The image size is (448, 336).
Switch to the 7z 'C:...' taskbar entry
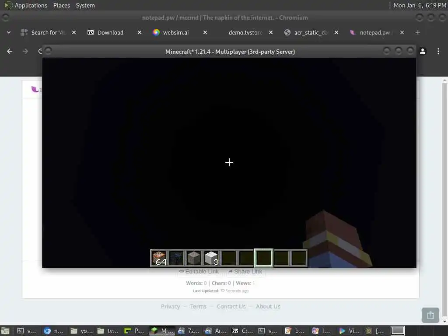coord(242,331)
